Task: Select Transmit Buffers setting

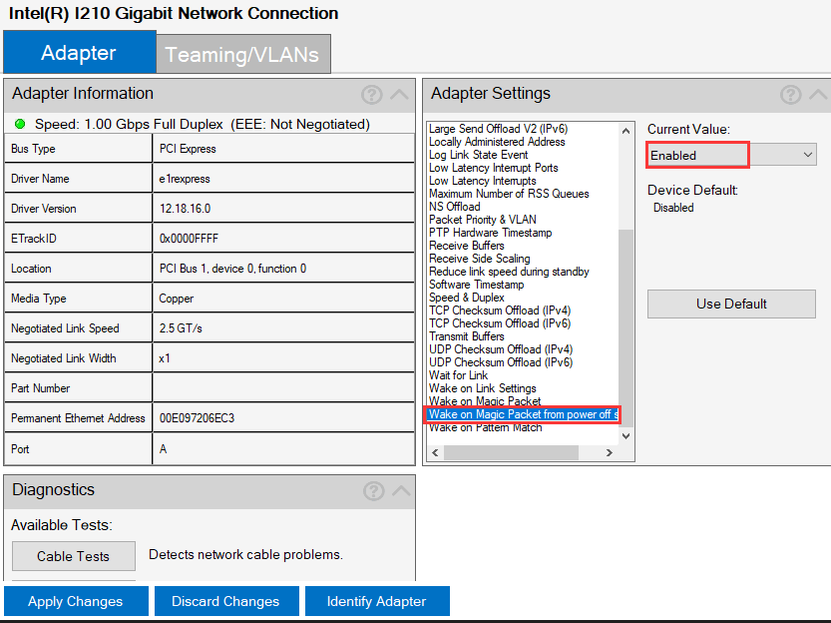Action: pyautogui.click(x=467, y=336)
